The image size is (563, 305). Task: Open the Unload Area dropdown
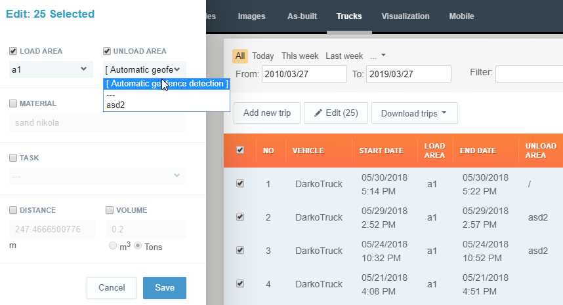(x=145, y=69)
